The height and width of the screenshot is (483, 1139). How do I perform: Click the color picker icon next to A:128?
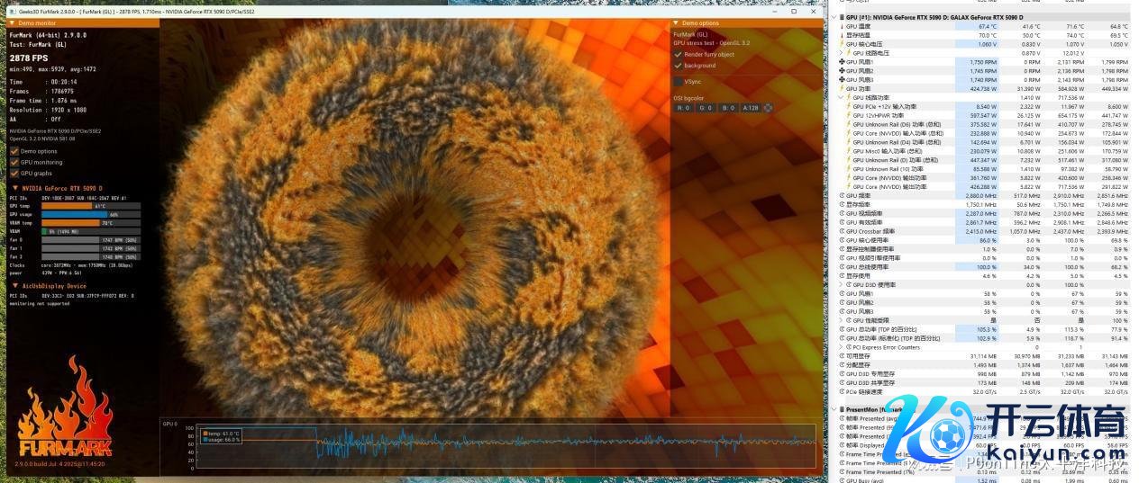tap(769, 108)
